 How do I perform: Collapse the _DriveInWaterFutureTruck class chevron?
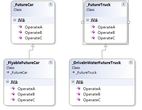(131, 62)
